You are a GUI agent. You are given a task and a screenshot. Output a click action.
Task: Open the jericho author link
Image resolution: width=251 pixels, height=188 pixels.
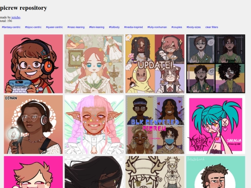[16, 17]
